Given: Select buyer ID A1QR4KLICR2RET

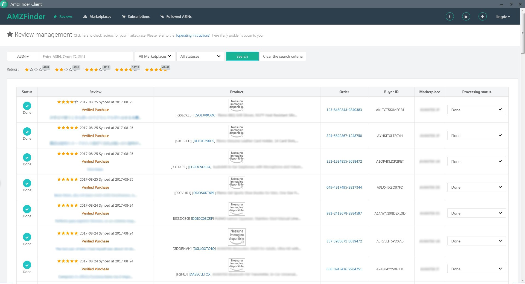Looking at the screenshot, I should click(390, 161).
